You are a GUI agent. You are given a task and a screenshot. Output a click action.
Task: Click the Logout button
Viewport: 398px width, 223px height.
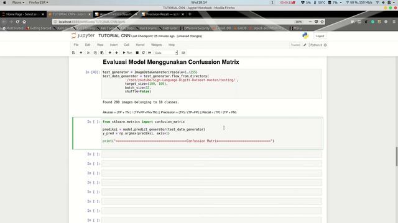tap(320, 36)
